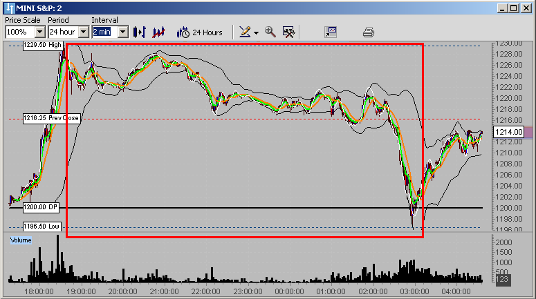This screenshot has width=536, height=299.
Task: Maximize the MINI S&P chart window
Action: 514,8
